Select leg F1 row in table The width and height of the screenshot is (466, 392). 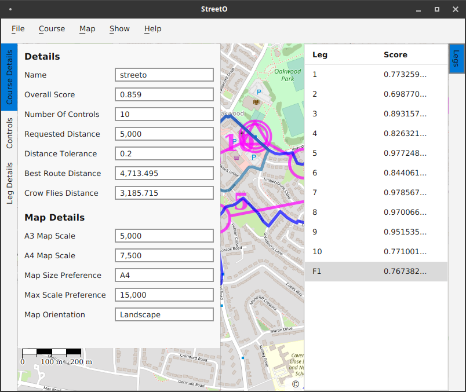pos(376,272)
